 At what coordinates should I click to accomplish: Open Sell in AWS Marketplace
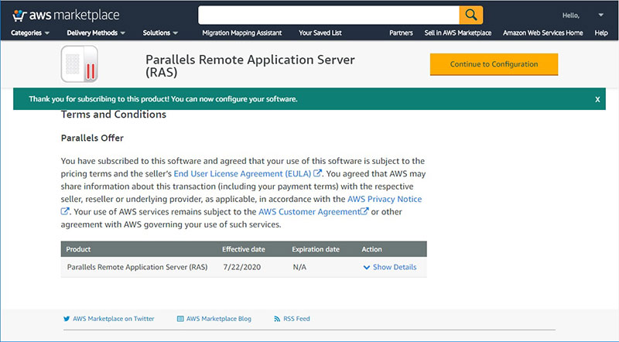click(458, 32)
